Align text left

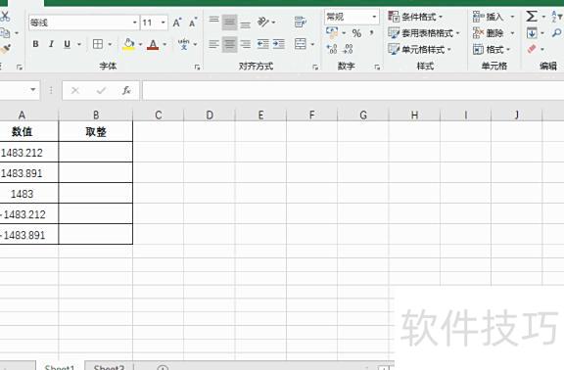[x=213, y=44]
